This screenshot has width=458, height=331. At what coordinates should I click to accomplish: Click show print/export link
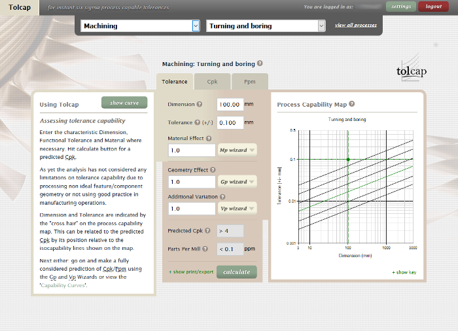point(191,272)
